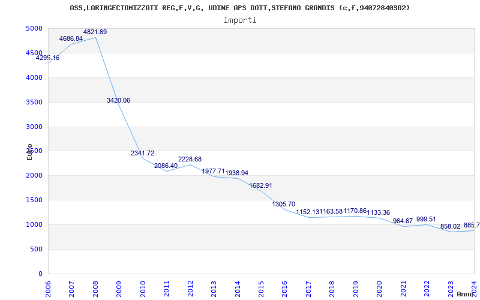Select the 4686.84 data label
This screenshot has width=480, height=300.
pos(71,38)
